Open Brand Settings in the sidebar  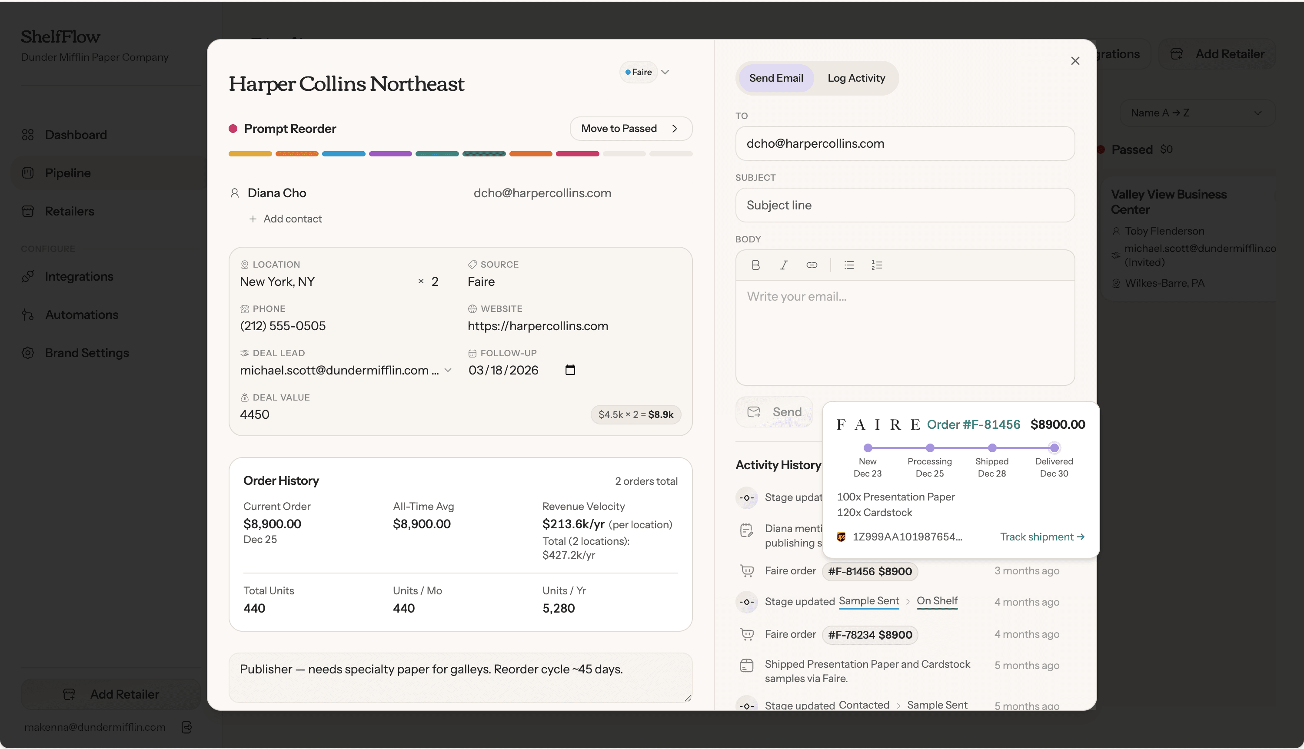pyautogui.click(x=87, y=353)
